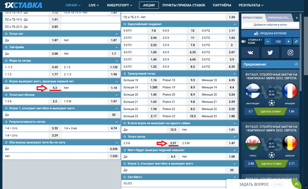The height and width of the screenshot is (189, 308).
Task: Click stake amount field showing 100
Action: 278,42
